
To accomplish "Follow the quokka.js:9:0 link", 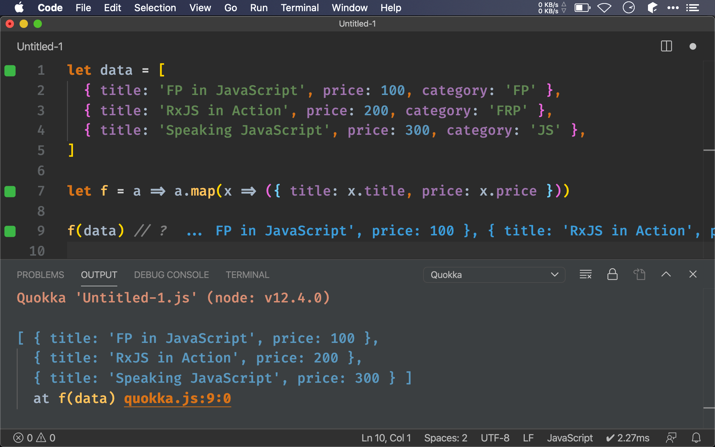I will [178, 398].
